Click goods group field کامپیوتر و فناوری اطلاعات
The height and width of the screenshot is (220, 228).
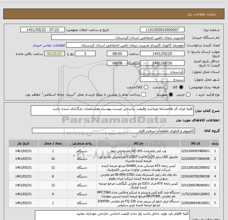113,131
